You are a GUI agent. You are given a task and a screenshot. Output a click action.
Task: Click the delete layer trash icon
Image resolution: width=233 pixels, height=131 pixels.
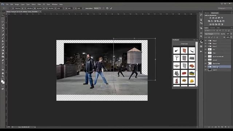229,127
